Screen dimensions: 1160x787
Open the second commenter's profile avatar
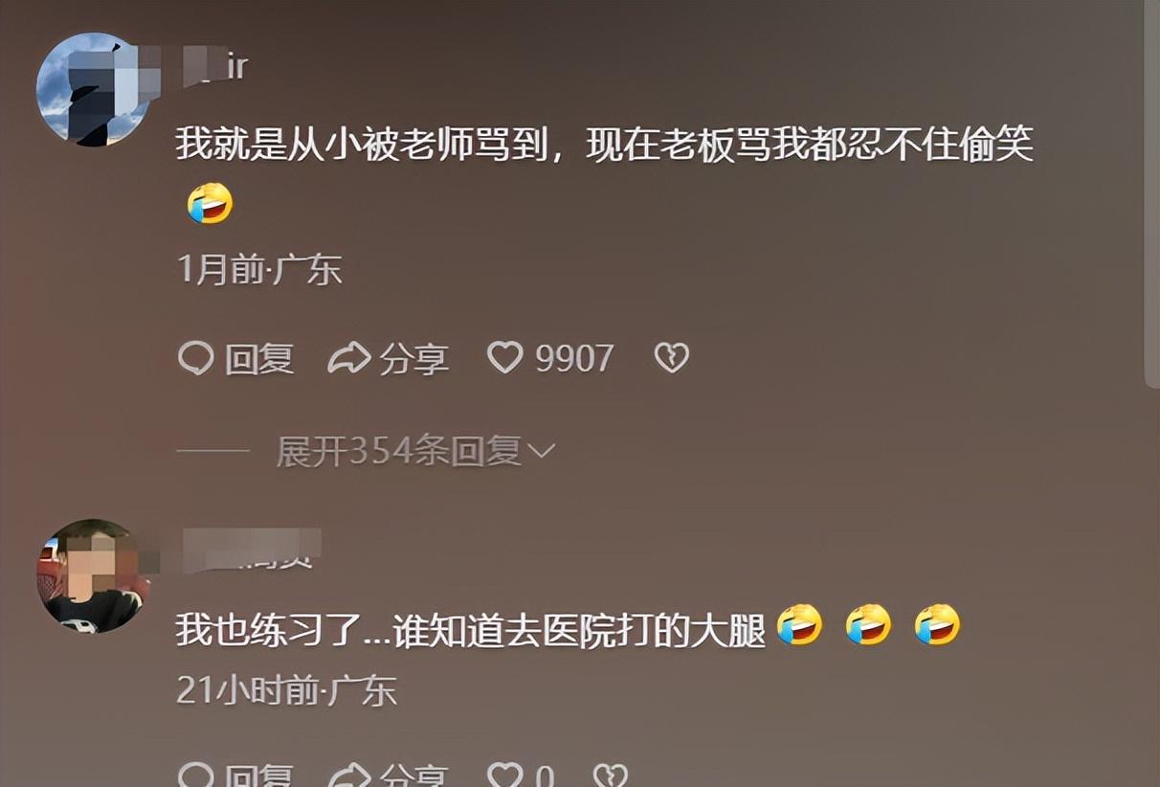point(92,576)
